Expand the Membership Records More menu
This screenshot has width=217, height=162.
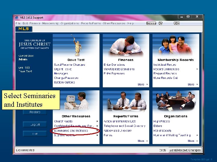193,84
